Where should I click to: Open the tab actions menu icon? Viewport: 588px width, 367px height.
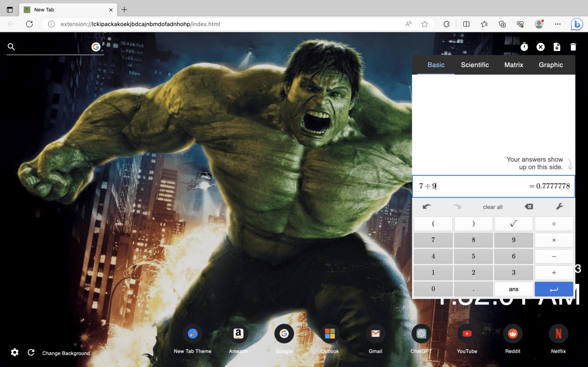point(10,10)
